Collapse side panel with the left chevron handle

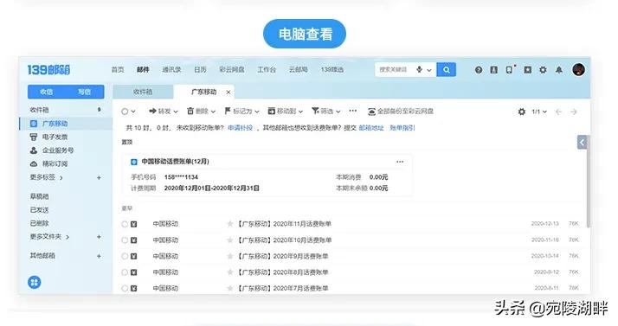coord(582,142)
